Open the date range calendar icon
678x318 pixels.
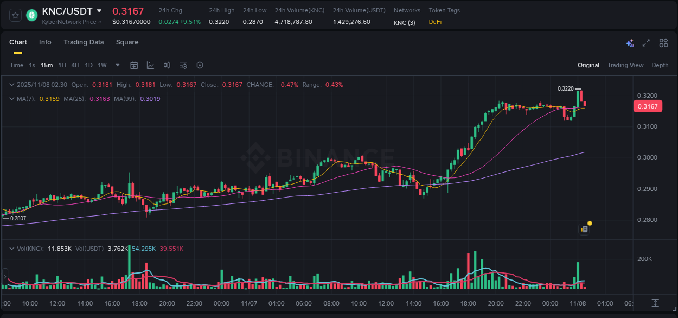coord(134,65)
